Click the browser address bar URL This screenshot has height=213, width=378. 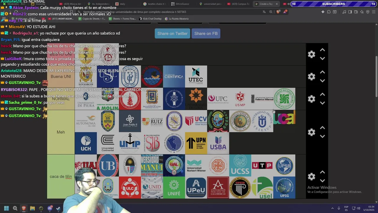pos(135,12)
